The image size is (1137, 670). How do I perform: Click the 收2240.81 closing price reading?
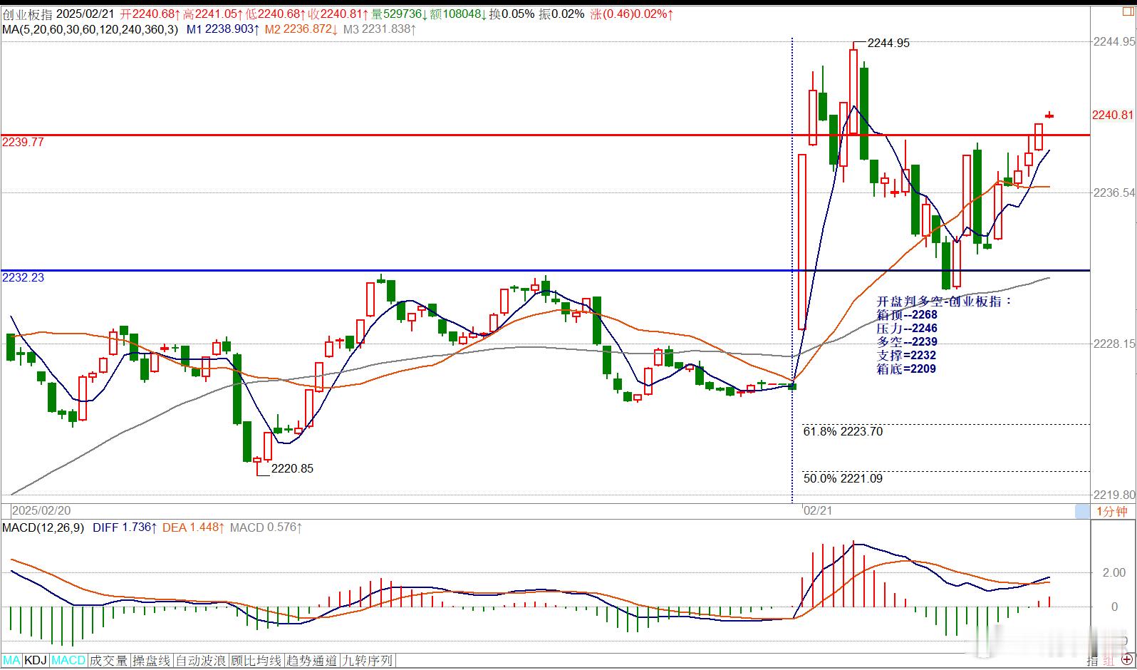[338, 14]
